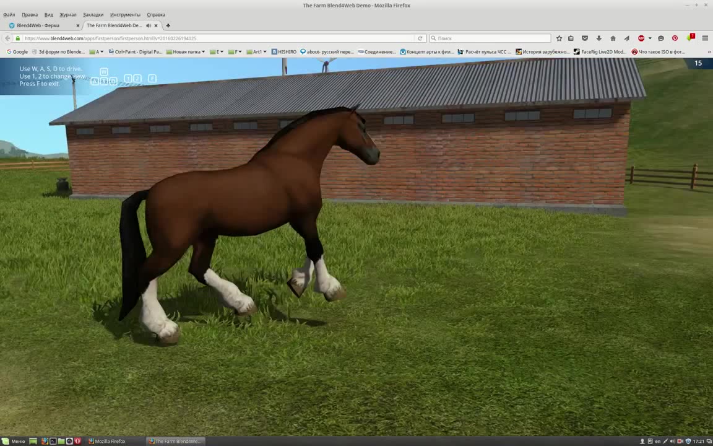Viewport: 713px width, 446px height.
Task: Open the Downloads arrow icon
Action: click(x=598, y=38)
